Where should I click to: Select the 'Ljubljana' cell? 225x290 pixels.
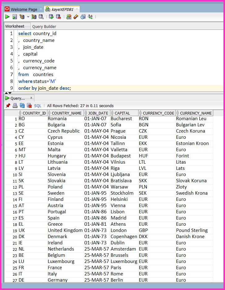[x=124, y=174]
